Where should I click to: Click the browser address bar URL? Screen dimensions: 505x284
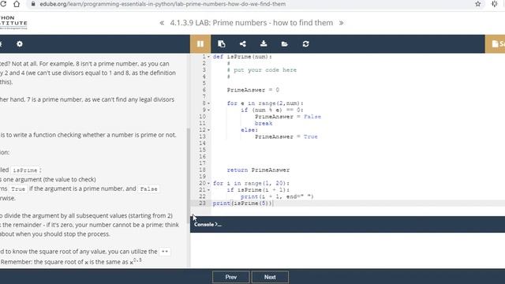click(x=163, y=4)
